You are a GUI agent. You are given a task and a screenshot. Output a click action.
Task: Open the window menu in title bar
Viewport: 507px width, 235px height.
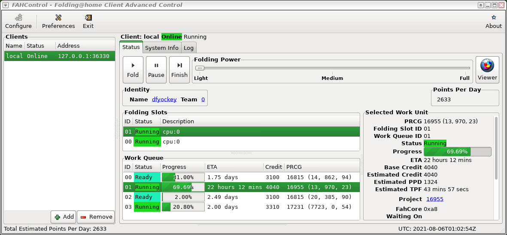pos(6,5)
